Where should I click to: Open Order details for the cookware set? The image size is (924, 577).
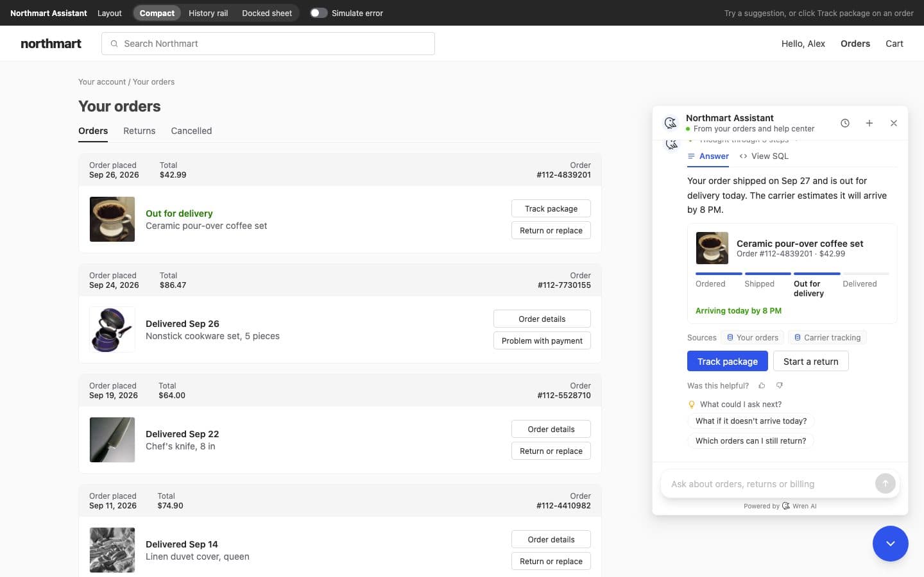(542, 319)
